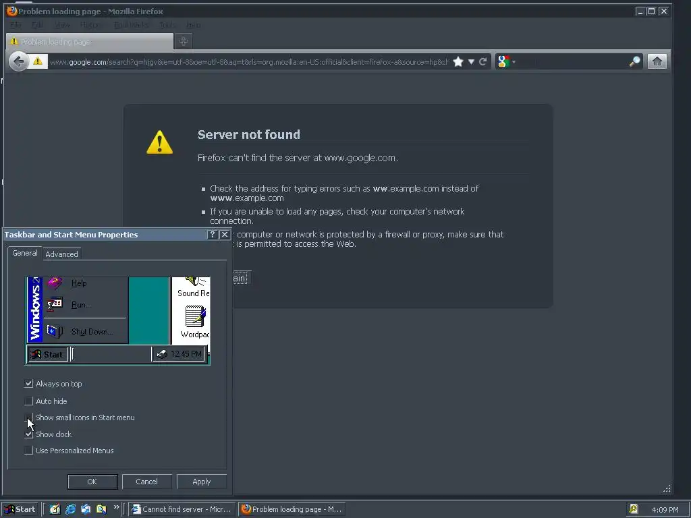Enable Auto hide checkbox
This screenshot has width=691, height=518.
coord(28,401)
